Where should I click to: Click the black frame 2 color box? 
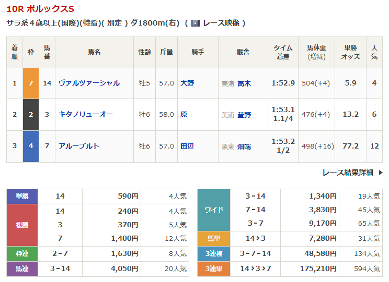click(x=31, y=115)
